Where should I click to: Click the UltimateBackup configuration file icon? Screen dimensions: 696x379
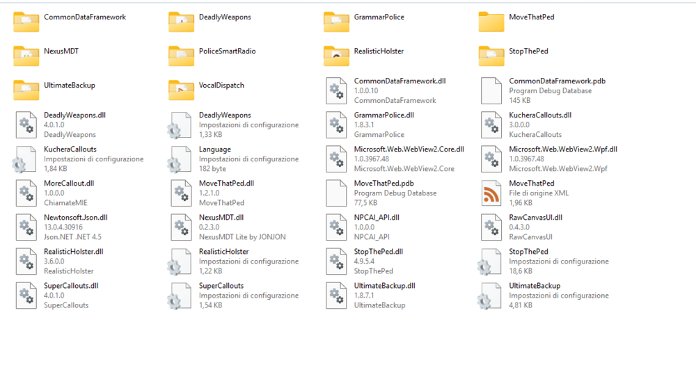(x=489, y=296)
